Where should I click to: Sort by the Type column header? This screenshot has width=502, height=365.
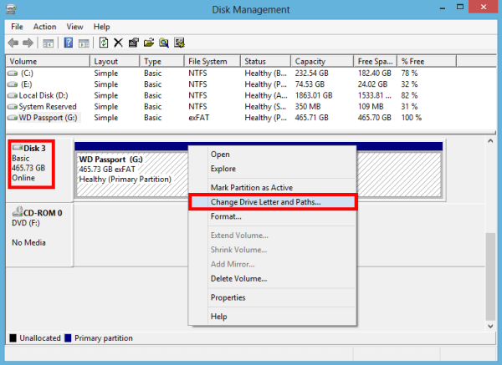[x=162, y=61]
